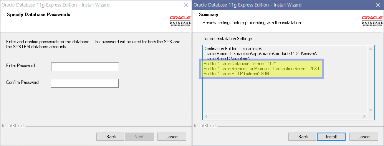Select the Oracle Database Listener port line
384x146 pixels.
click(x=240, y=64)
